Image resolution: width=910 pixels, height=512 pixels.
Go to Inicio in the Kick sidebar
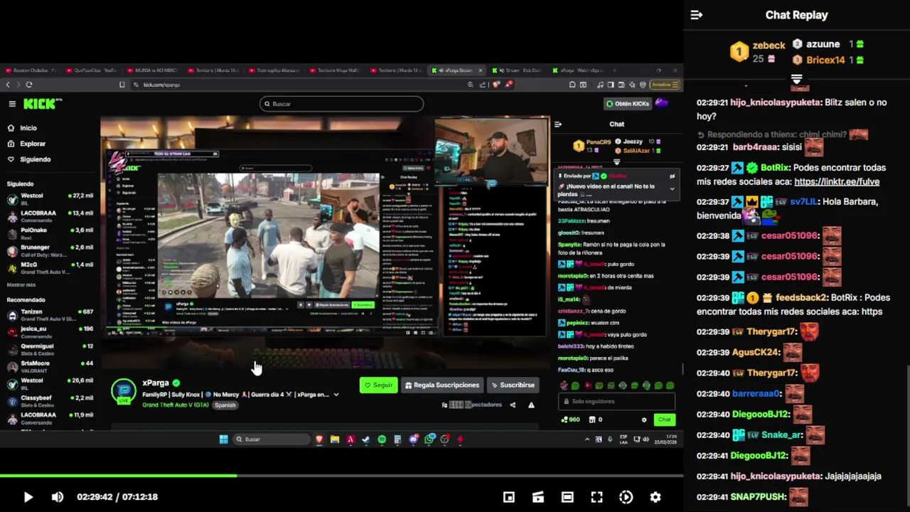[x=22, y=128]
